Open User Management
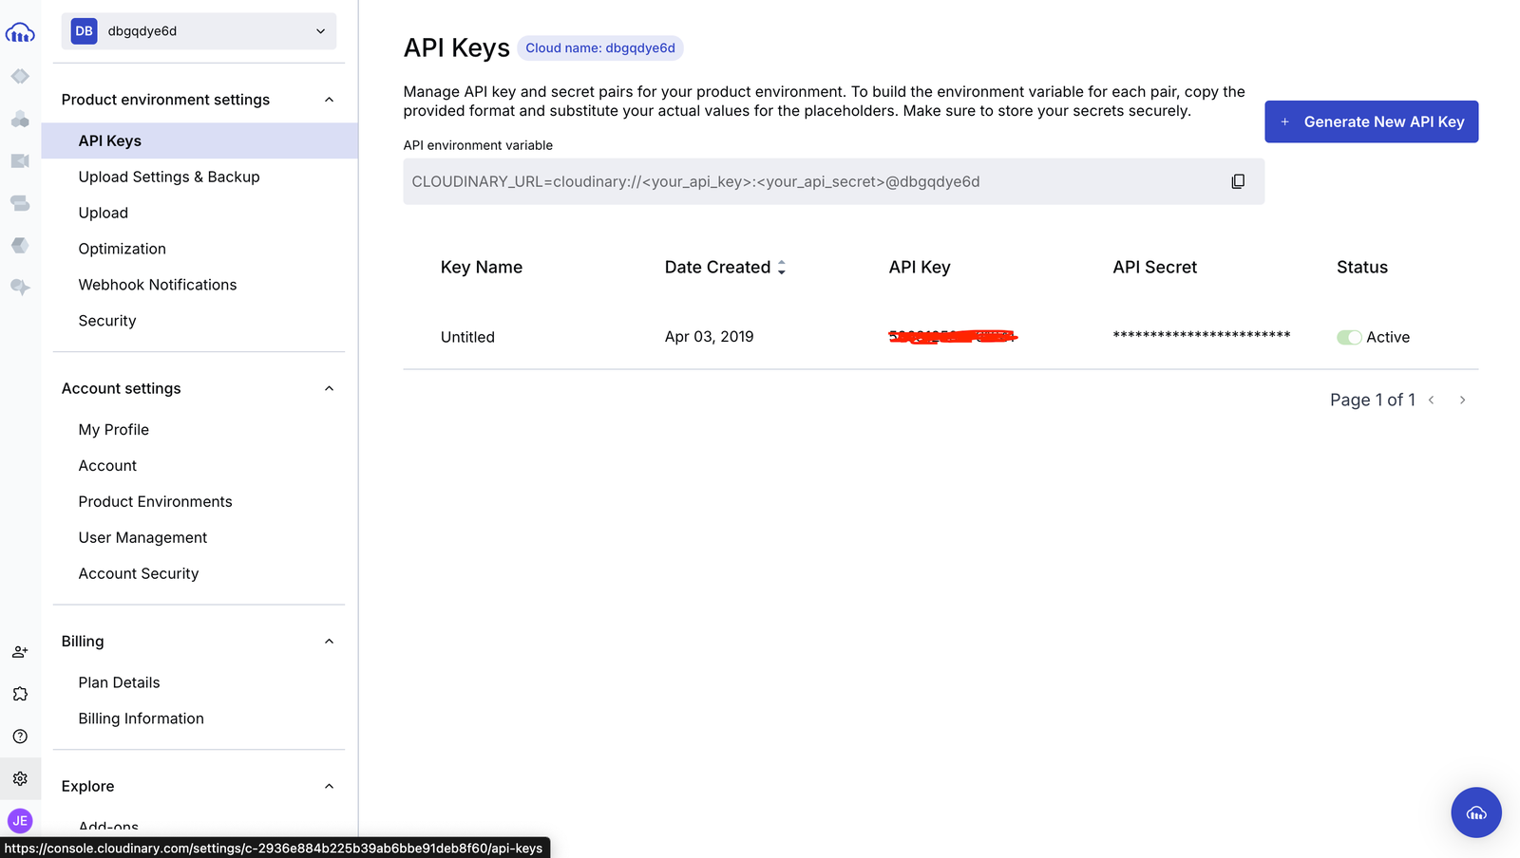This screenshot has height=858, width=1520. [x=142, y=538]
